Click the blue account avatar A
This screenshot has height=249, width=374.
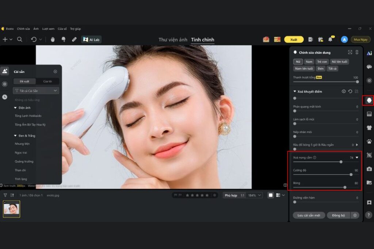click(x=344, y=39)
